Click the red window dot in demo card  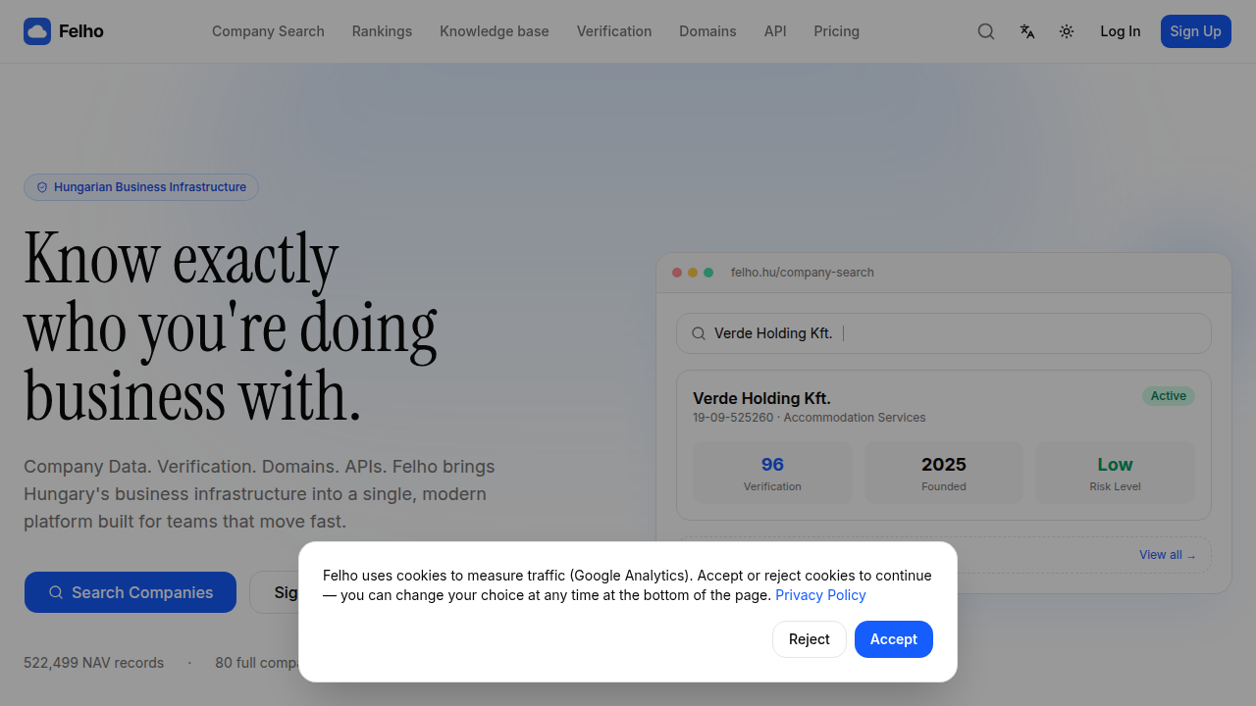click(x=677, y=273)
